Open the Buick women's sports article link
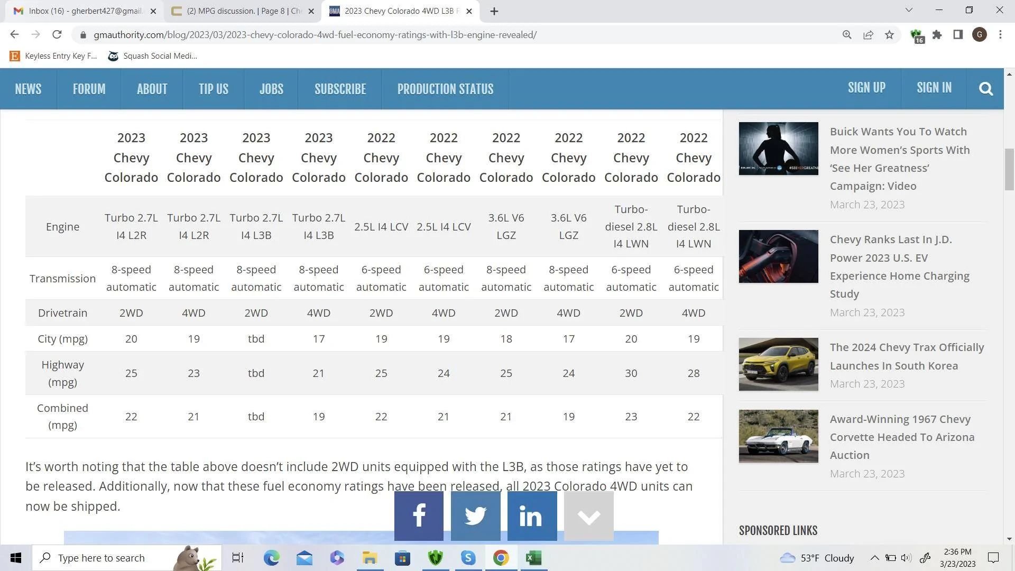 [900, 159]
